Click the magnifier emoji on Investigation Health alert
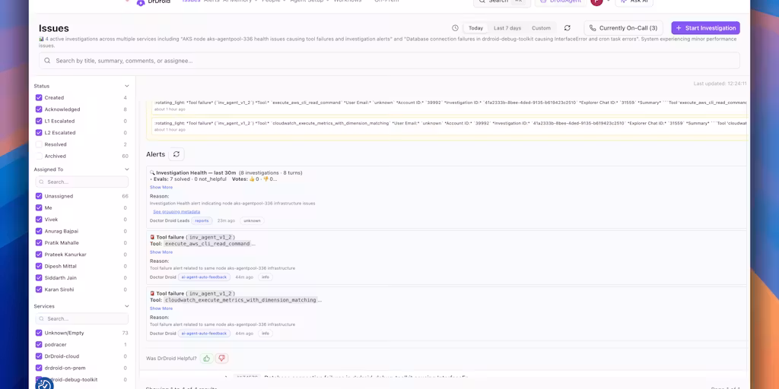 (x=152, y=172)
